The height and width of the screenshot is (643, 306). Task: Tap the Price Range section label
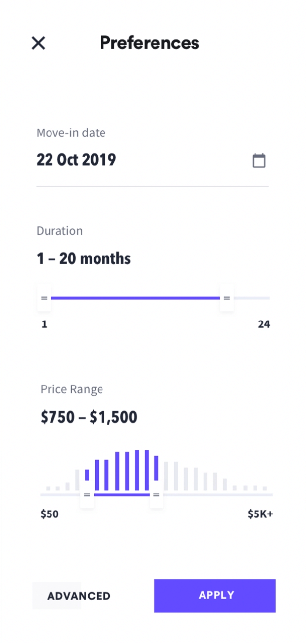[72, 389]
